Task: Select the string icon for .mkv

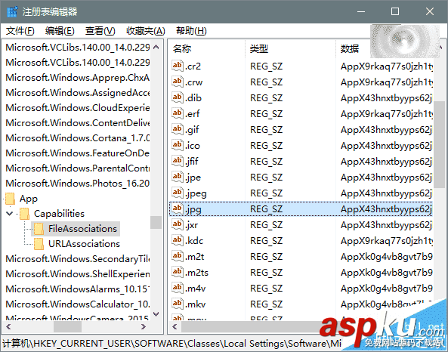Action: pos(178,304)
